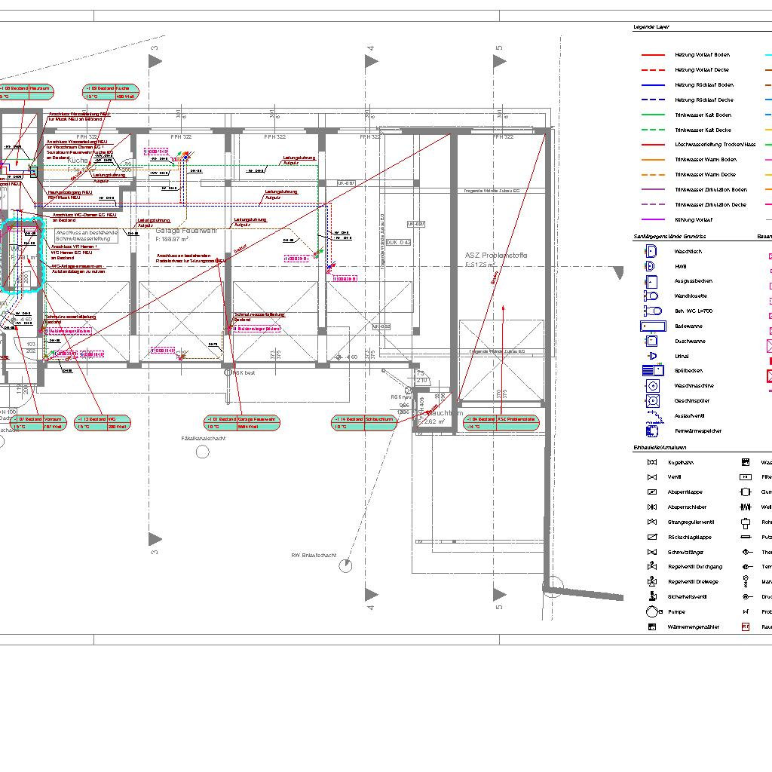772x772 pixels.
Task: Click the Schlauchturm room tag
Action: (x=364, y=422)
